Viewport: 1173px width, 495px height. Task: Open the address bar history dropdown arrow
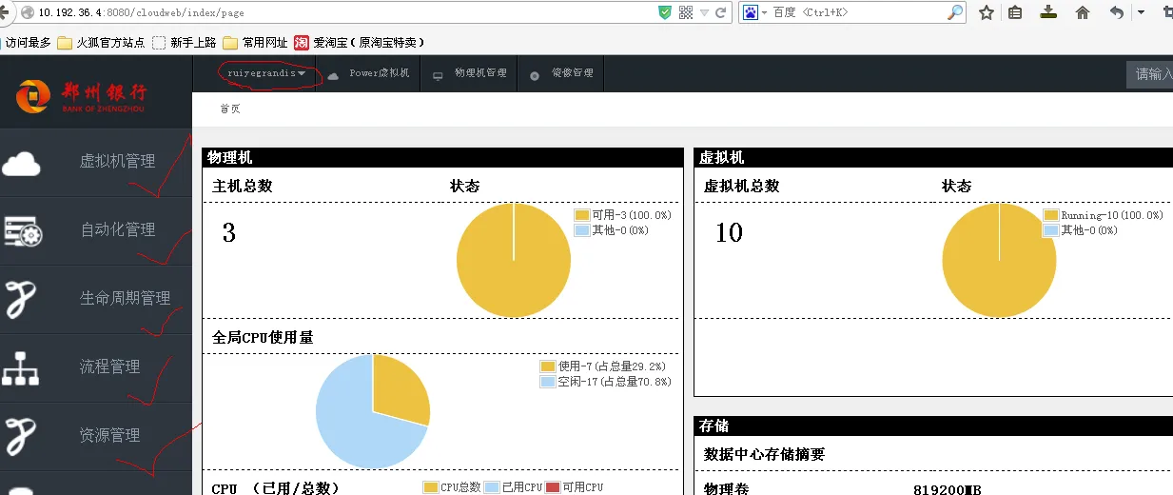(x=704, y=12)
